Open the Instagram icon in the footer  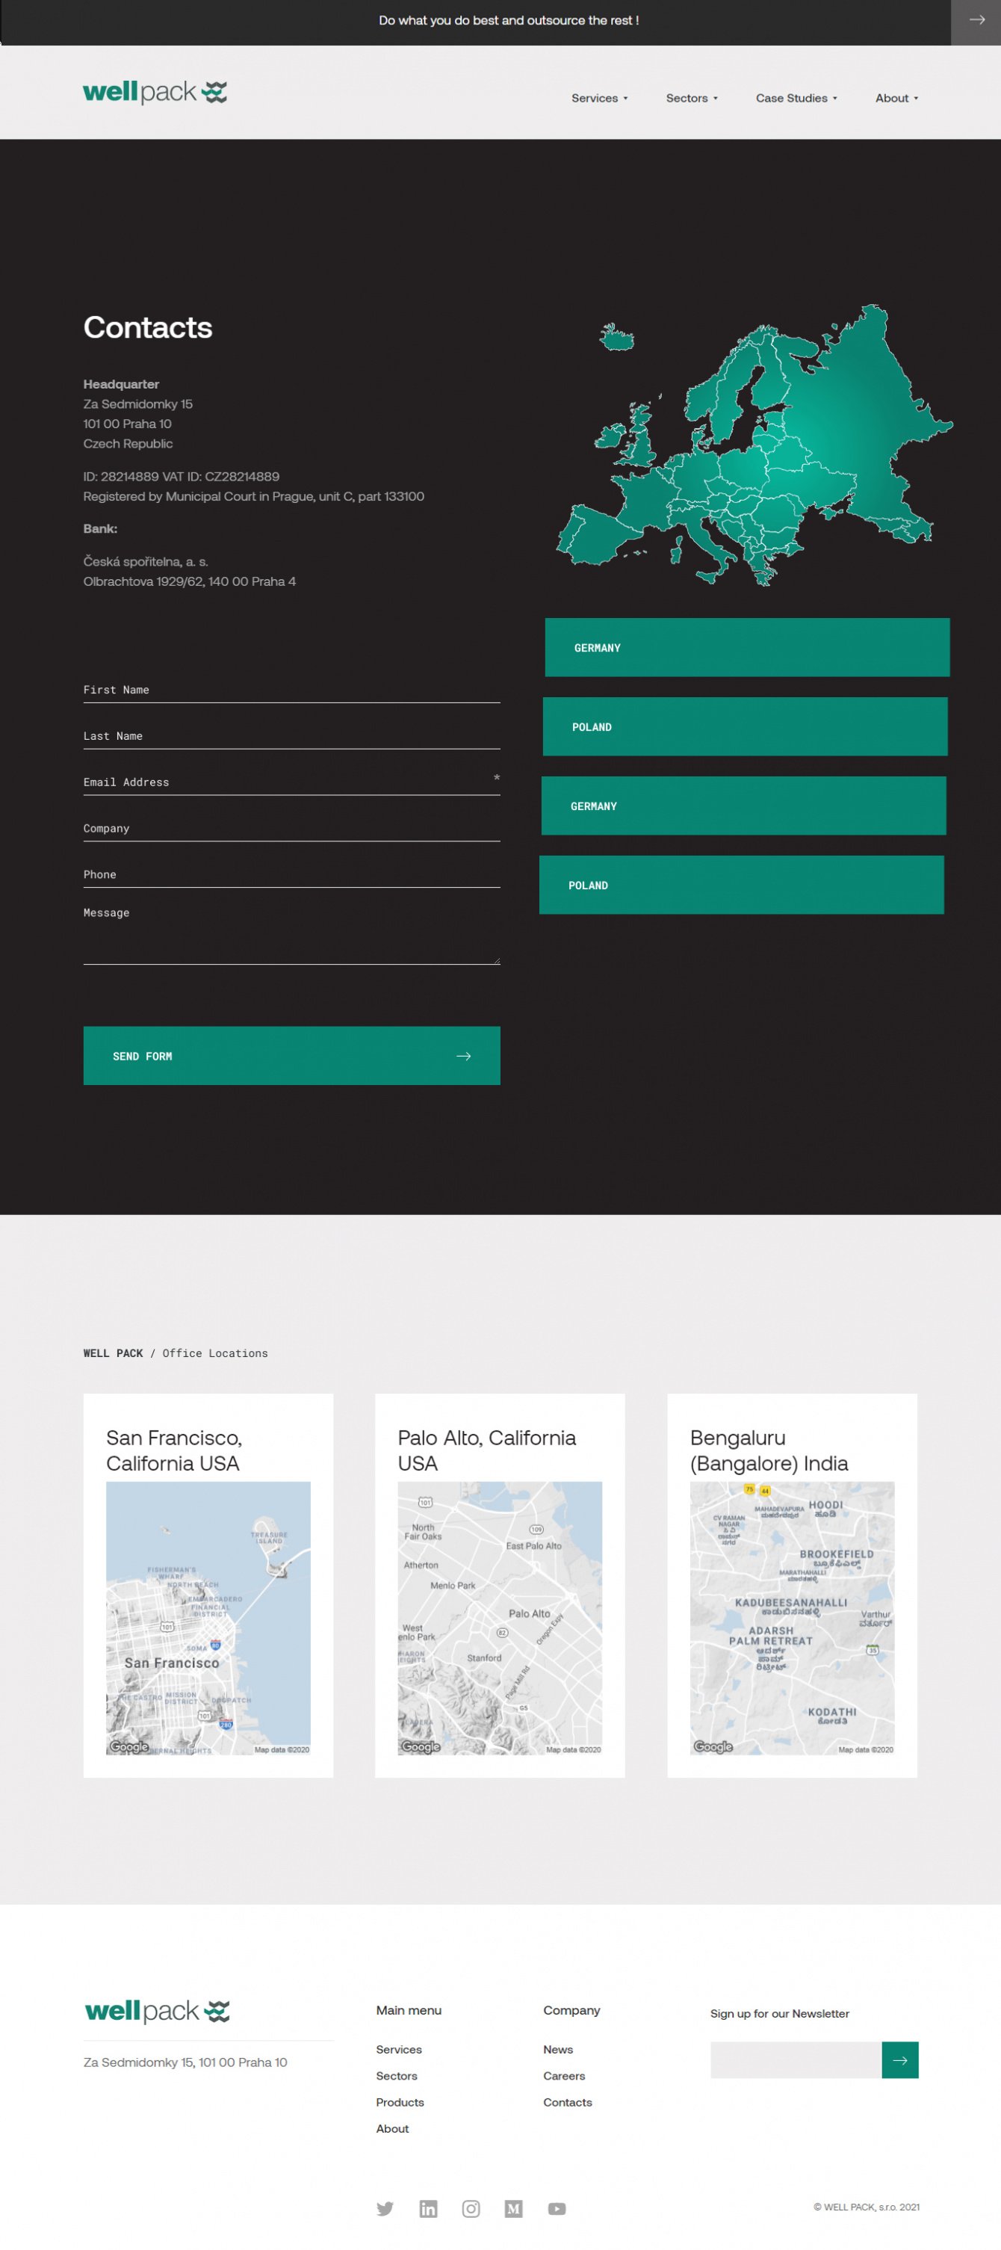[471, 2208]
